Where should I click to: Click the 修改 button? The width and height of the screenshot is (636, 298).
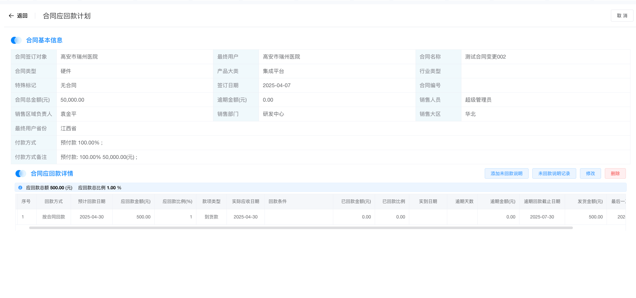click(590, 174)
